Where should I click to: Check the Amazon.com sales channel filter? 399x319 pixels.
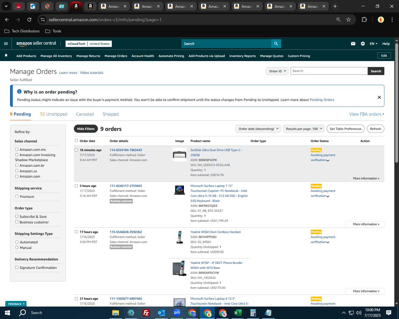pos(17,176)
